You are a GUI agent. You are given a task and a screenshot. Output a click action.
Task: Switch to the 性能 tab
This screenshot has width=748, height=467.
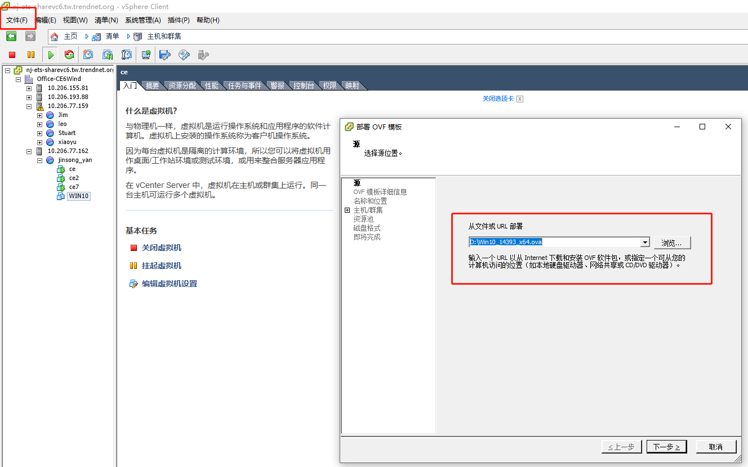click(212, 86)
